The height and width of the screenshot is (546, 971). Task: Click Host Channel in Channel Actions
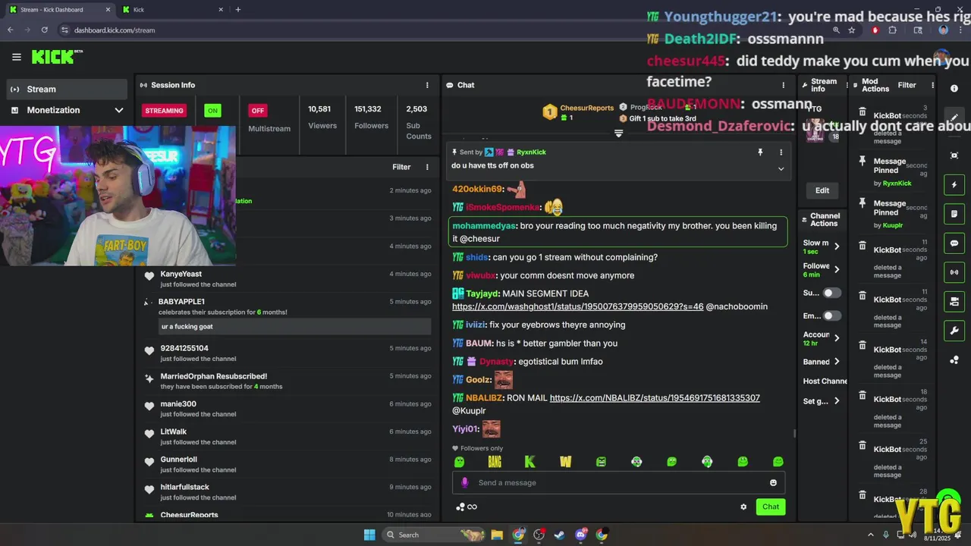tap(825, 381)
